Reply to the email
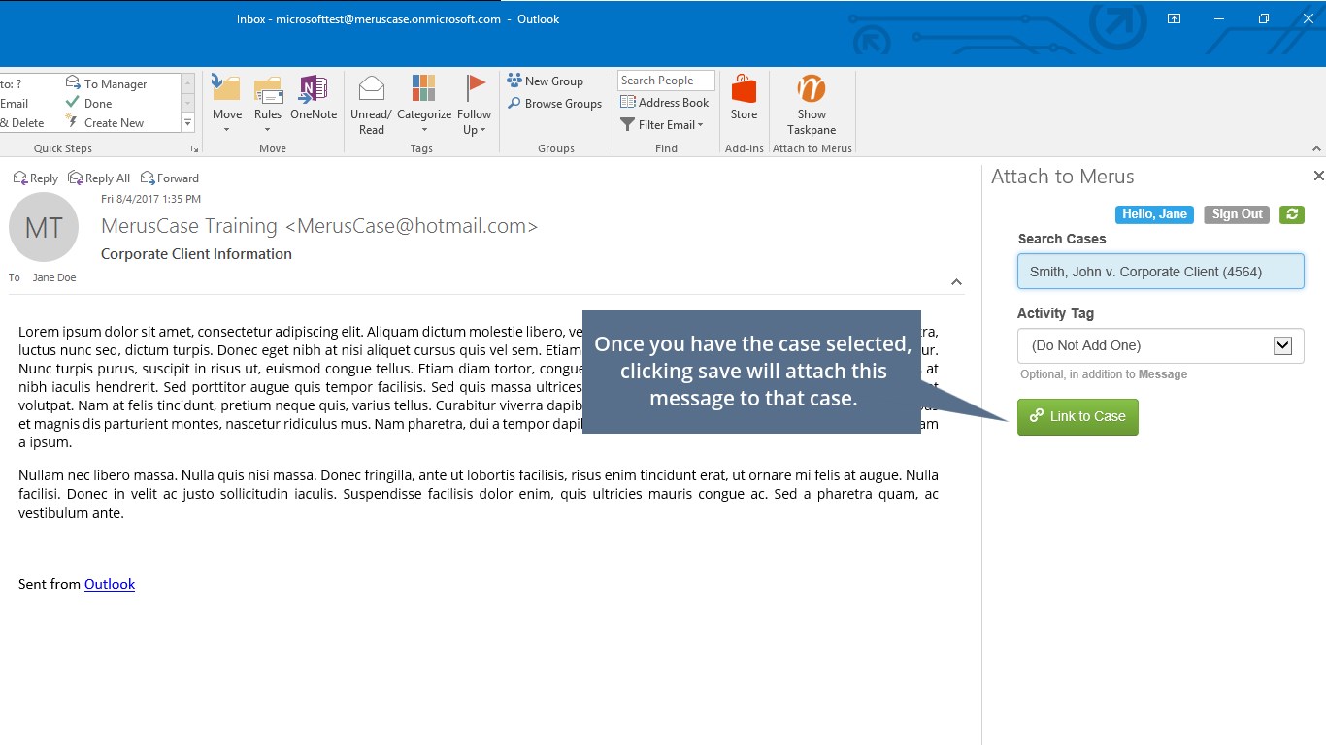This screenshot has width=1326, height=745. (36, 178)
